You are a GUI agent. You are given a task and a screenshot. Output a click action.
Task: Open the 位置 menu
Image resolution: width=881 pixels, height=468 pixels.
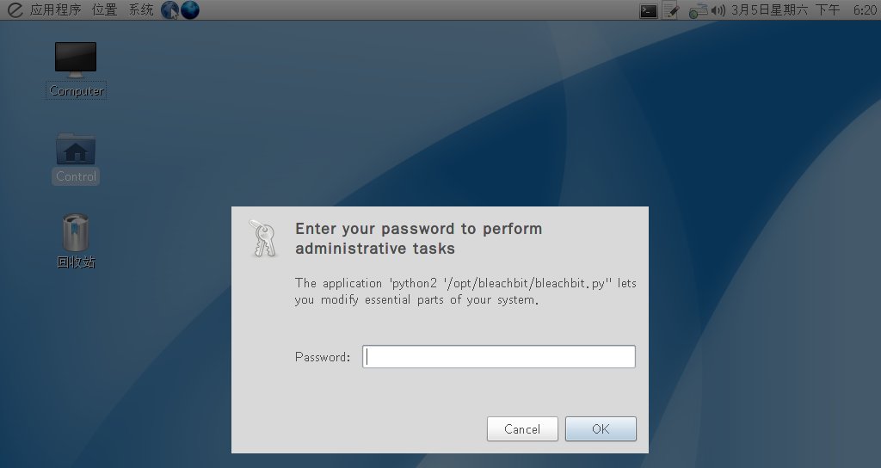[x=104, y=9]
